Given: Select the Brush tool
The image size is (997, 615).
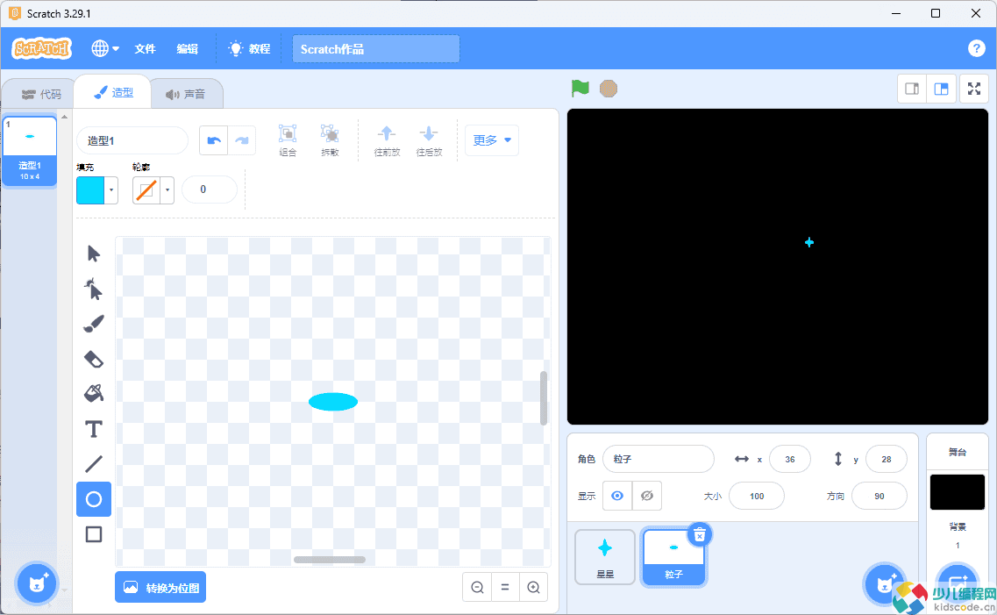Looking at the screenshot, I should coord(94,324).
